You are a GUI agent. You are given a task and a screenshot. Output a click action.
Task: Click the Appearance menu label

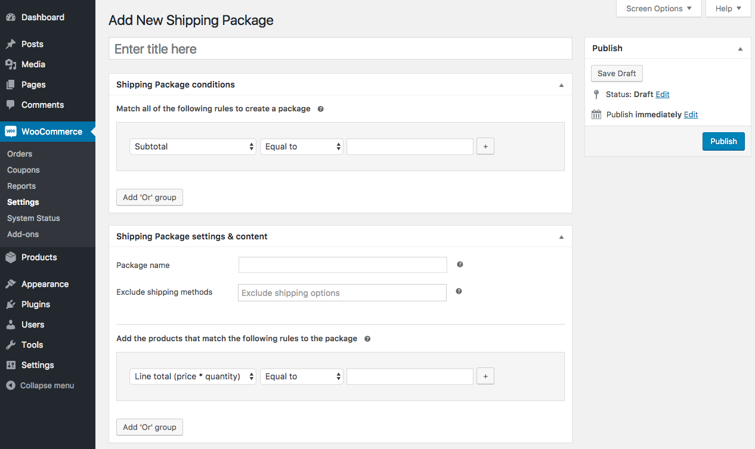coord(45,284)
